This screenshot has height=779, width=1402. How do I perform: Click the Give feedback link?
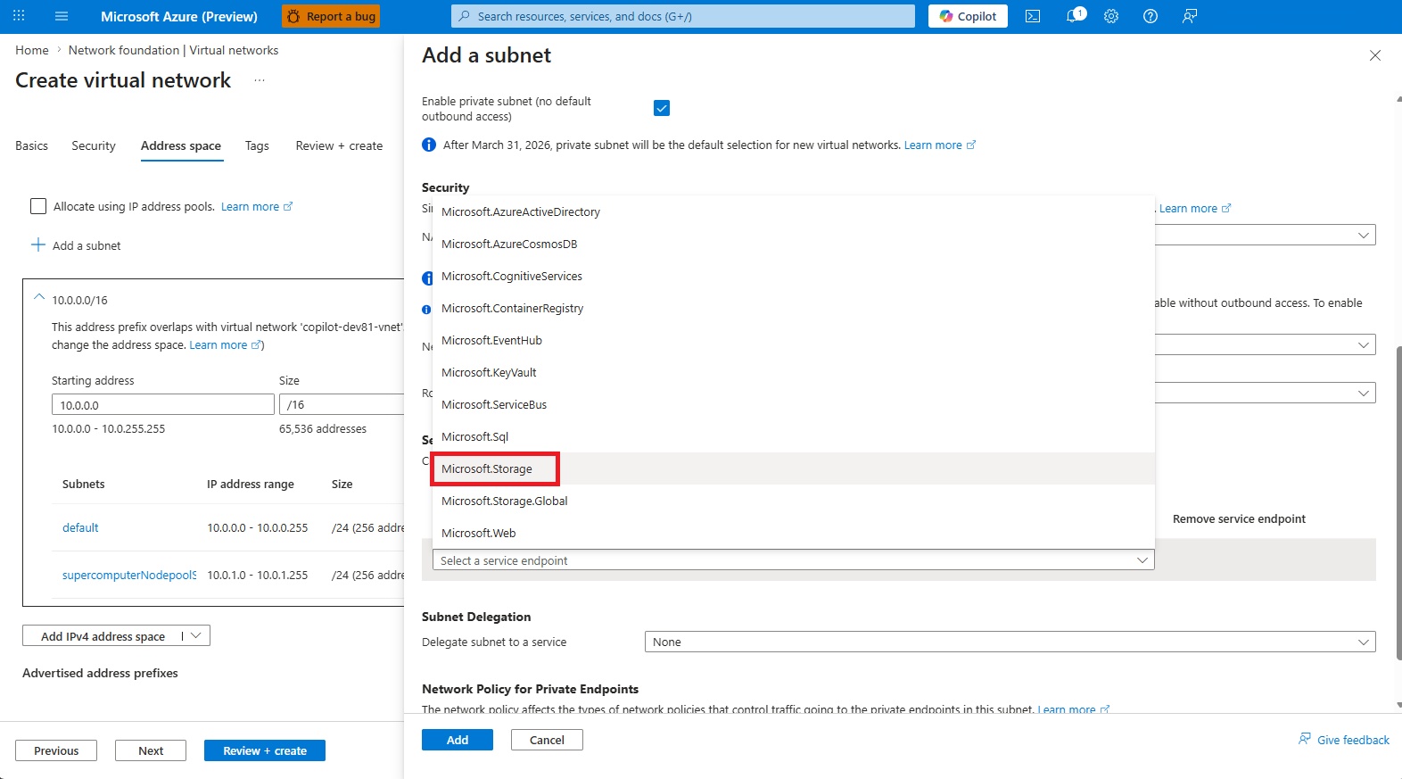tap(1344, 740)
